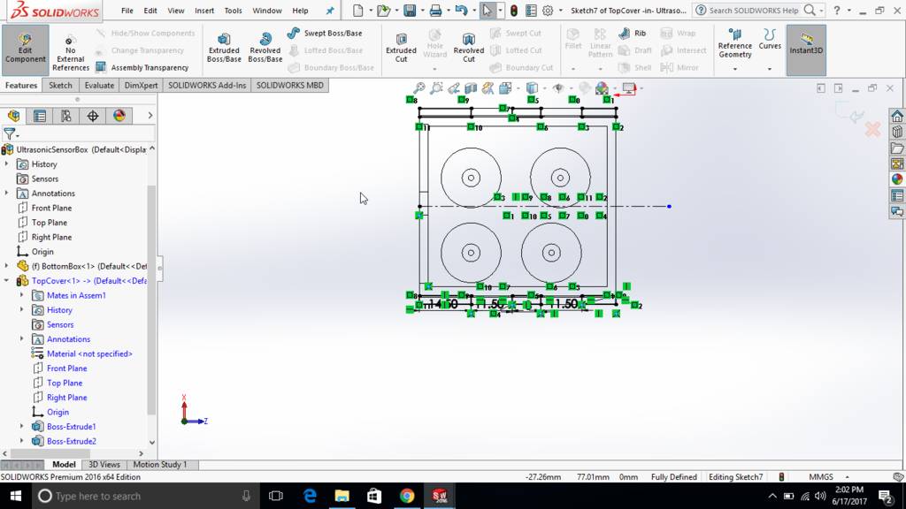
Task: Click the Section View icon
Action: [471, 88]
